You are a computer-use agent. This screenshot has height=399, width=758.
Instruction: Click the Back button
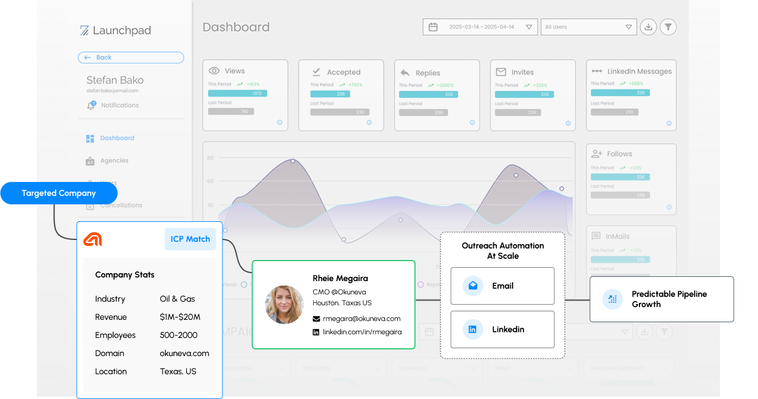point(131,57)
